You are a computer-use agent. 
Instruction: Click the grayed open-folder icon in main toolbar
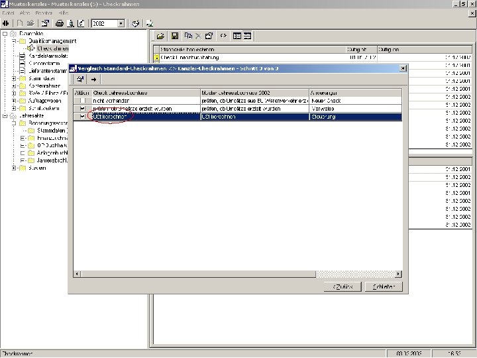pyautogui.click(x=30, y=23)
